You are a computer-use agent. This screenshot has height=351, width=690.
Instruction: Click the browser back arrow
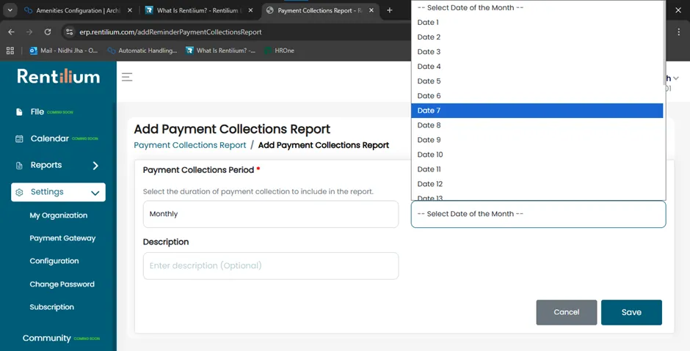tap(12, 32)
